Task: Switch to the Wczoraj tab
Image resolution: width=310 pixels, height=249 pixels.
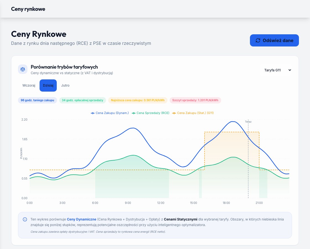Action: (x=29, y=85)
